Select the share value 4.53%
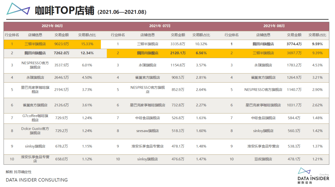Screen dimensions: 335x187 pos(317,65)
